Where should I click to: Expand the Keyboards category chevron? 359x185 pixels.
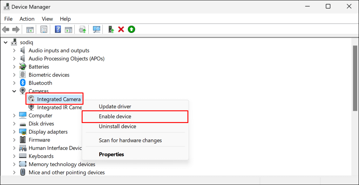coord(14,156)
